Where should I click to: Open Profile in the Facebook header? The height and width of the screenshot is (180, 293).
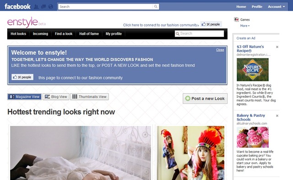[257, 7]
